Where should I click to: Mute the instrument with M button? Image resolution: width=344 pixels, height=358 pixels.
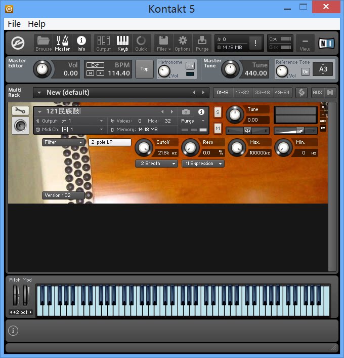(x=218, y=129)
